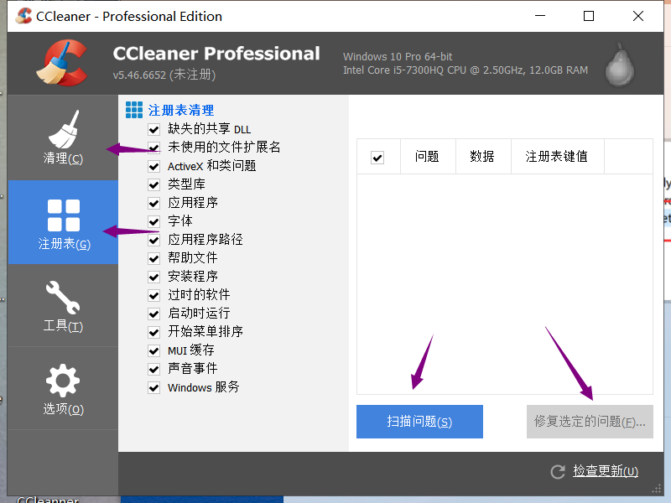
Task: Toggle the 启动时运行 checkbox
Action: pos(154,314)
